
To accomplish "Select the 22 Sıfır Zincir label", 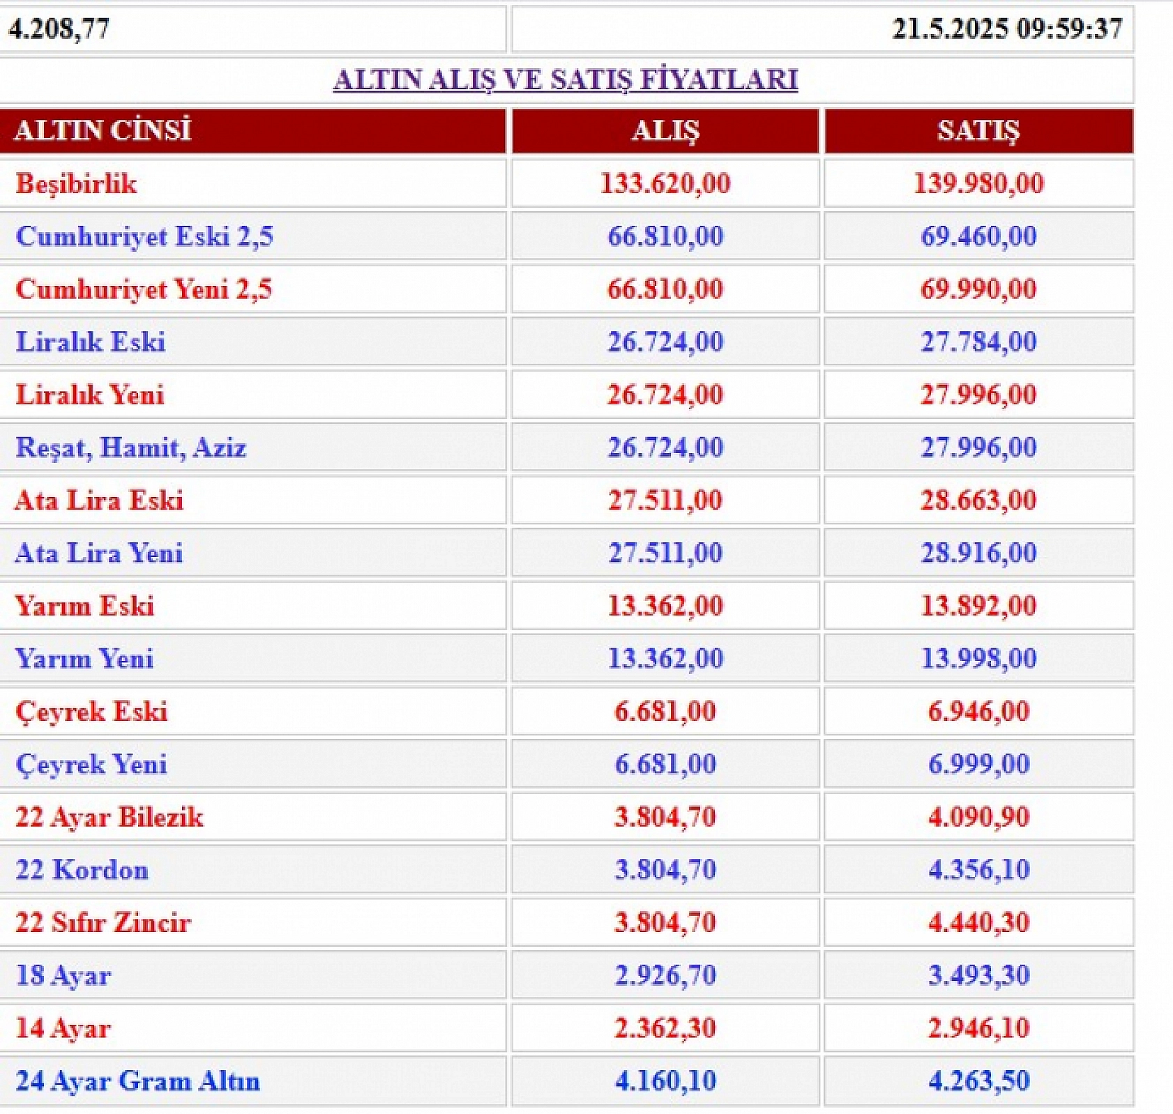I will [x=106, y=922].
